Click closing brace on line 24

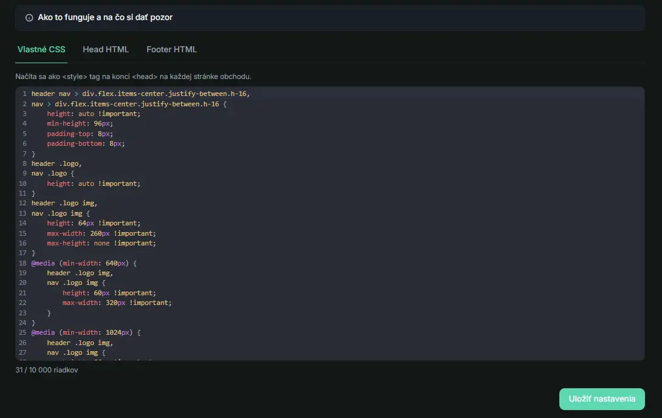coord(33,323)
